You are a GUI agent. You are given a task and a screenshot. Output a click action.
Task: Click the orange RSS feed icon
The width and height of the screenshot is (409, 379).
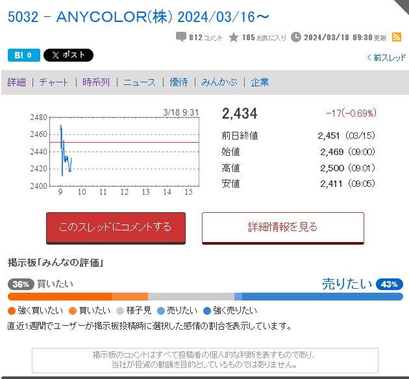[x=397, y=38]
